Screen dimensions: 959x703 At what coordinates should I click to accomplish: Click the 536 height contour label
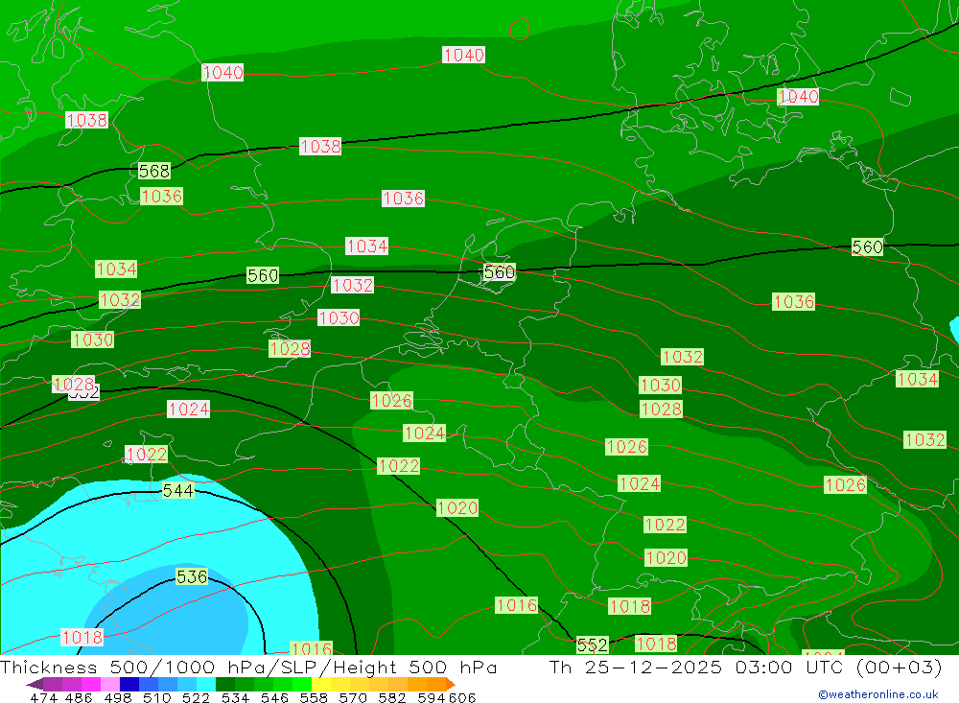(x=192, y=577)
